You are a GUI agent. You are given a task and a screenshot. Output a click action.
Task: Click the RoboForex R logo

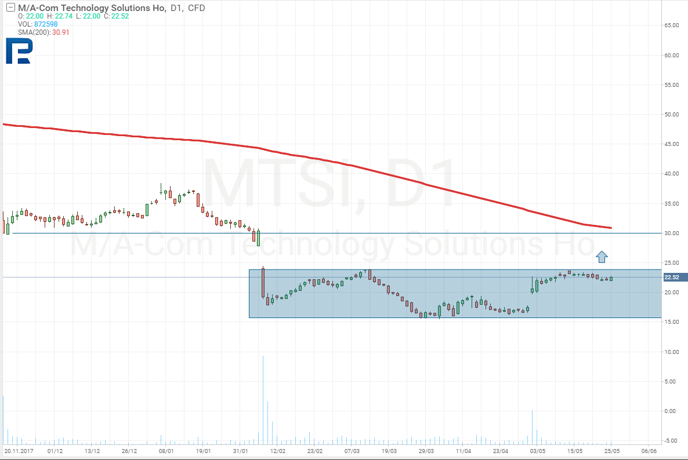19,51
